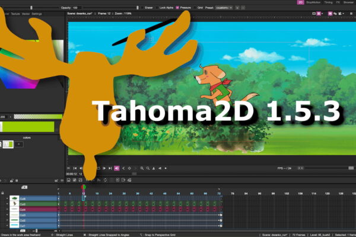Toggle the Pressure checkbox

177,8
